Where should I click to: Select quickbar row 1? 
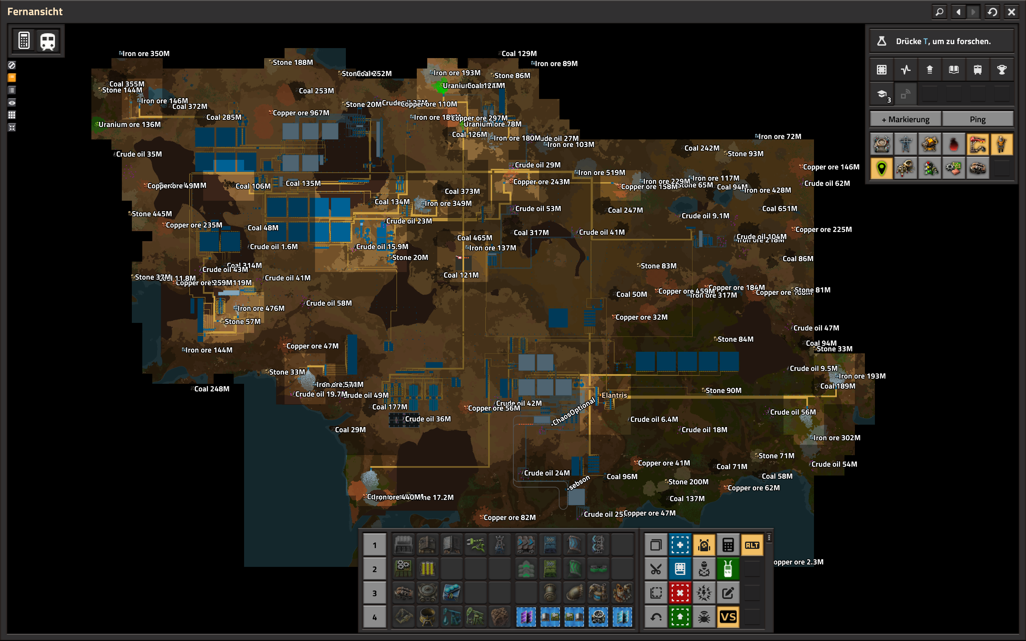[x=374, y=545]
